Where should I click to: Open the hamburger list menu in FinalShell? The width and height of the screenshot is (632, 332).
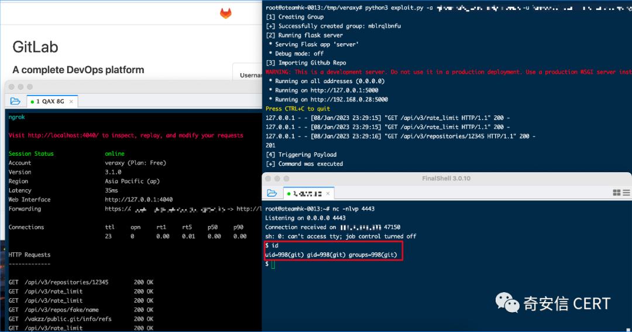pyautogui.click(x=626, y=193)
